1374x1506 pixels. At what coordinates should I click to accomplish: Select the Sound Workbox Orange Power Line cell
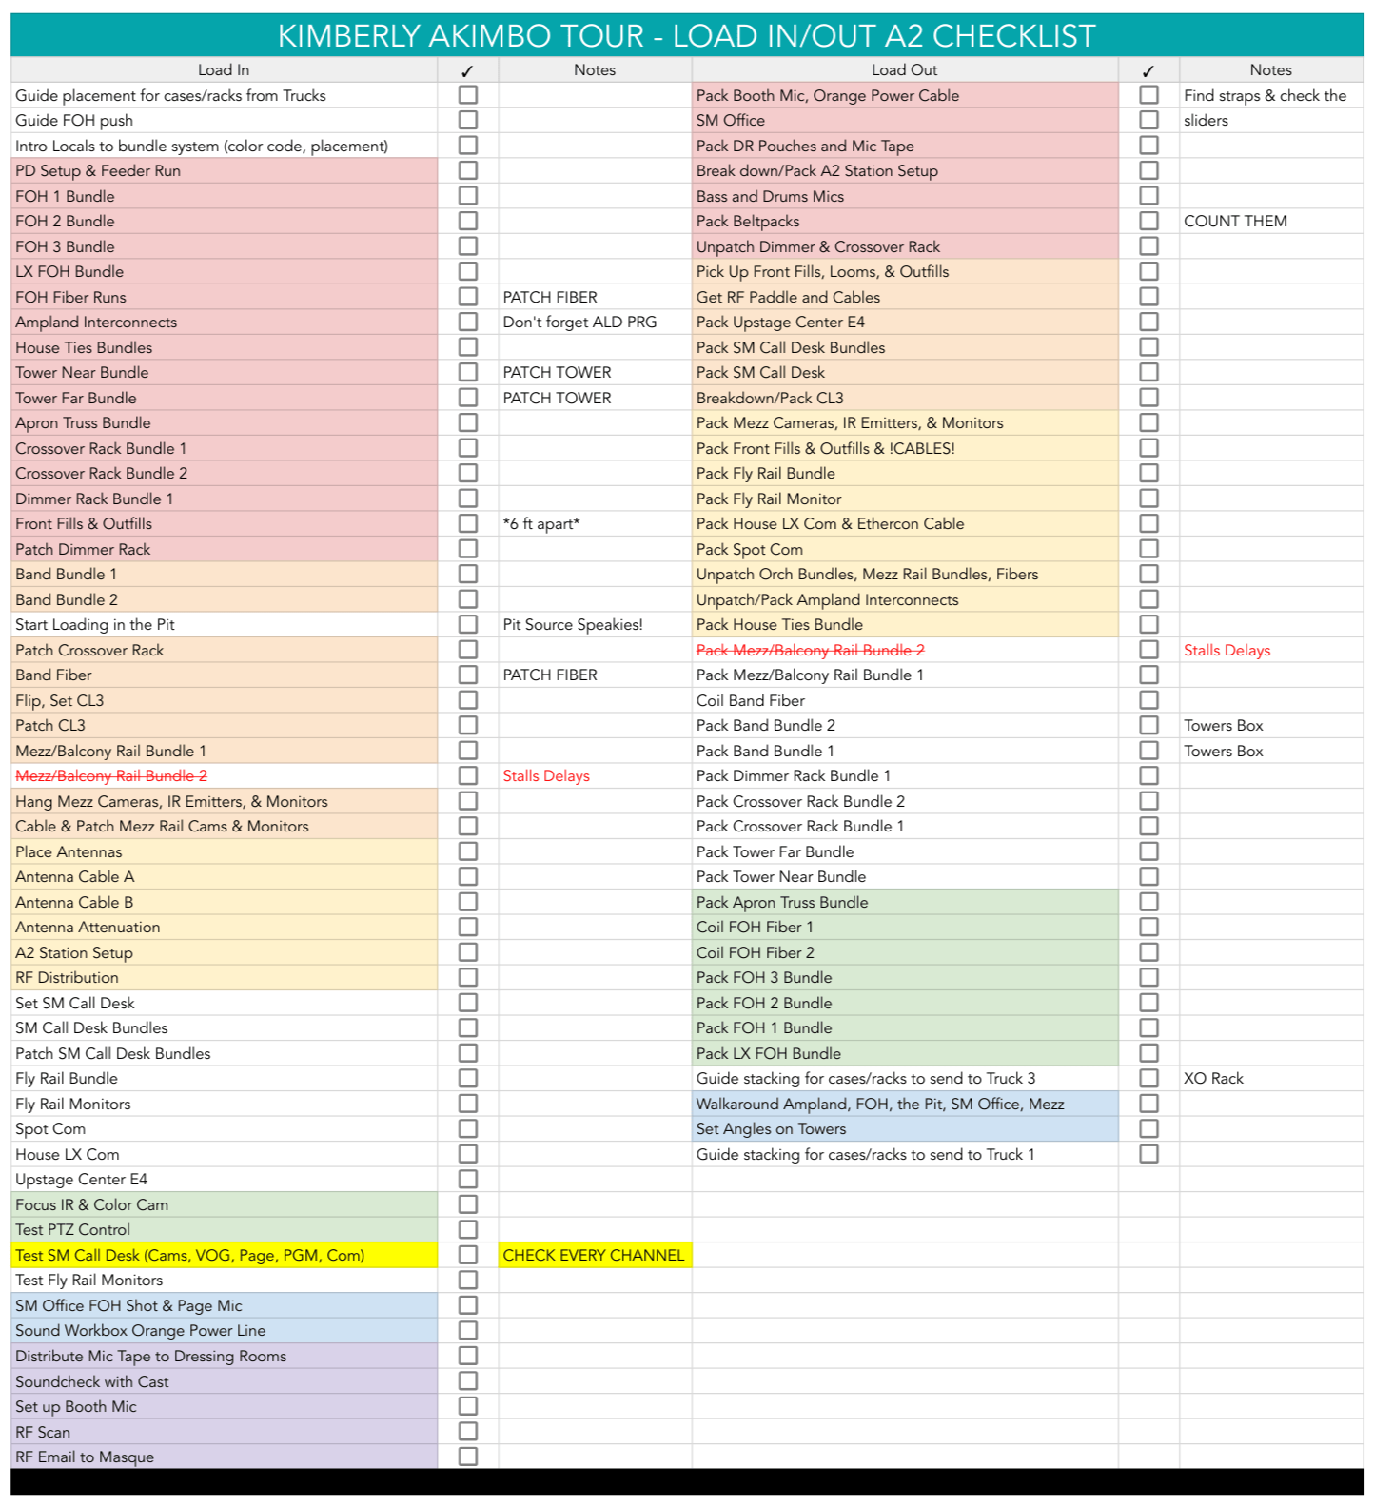[x=224, y=1330]
